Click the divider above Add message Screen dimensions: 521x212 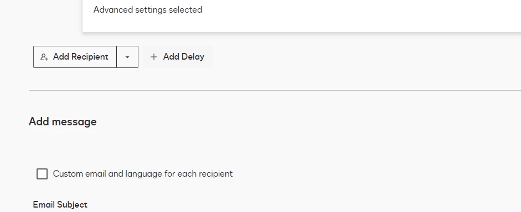[x=275, y=90]
